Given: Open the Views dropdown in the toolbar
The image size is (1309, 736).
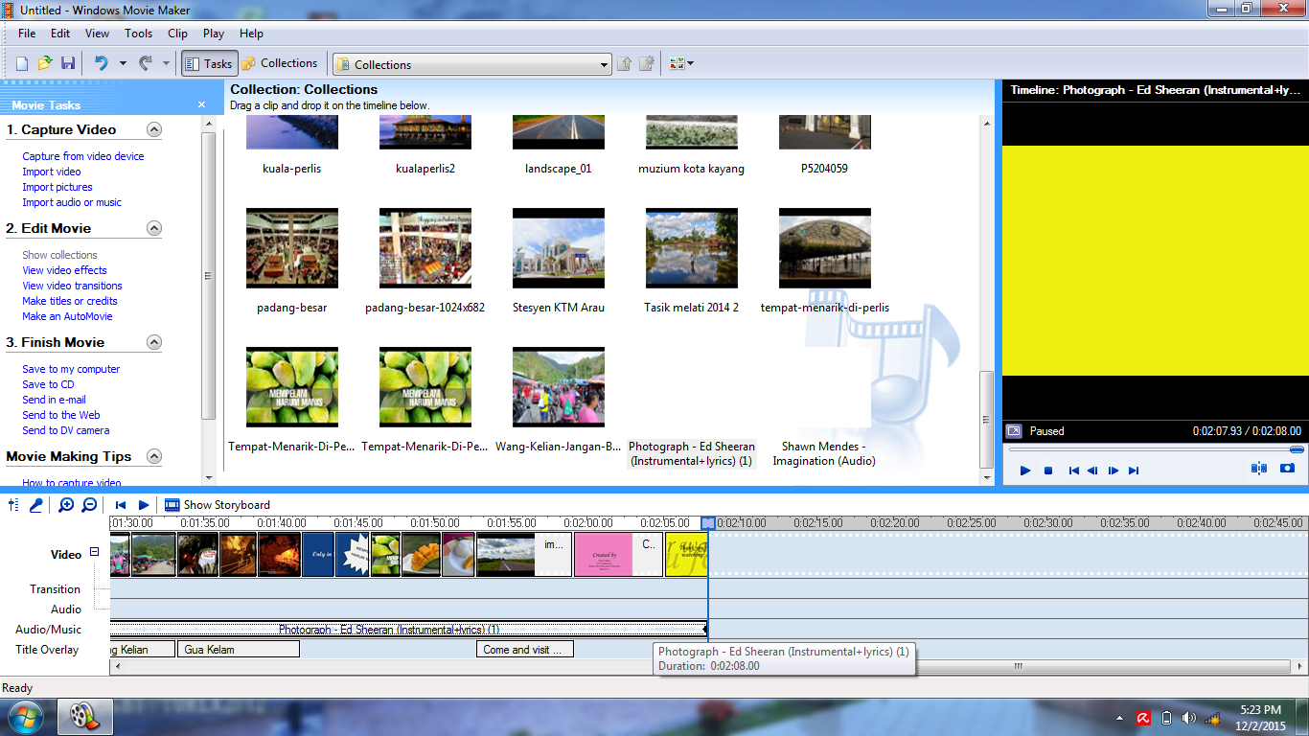Looking at the screenshot, I should (682, 64).
